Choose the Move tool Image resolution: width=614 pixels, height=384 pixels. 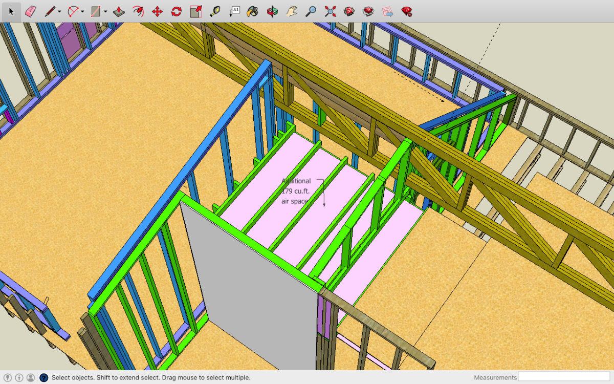158,11
